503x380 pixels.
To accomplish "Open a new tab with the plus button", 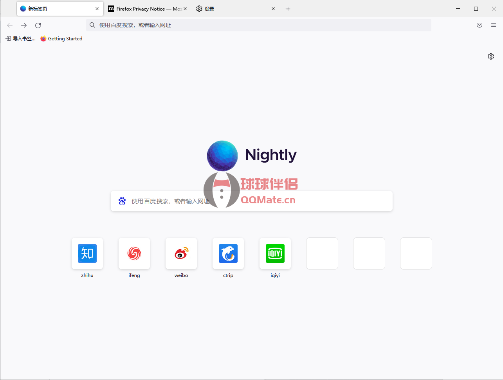I will (x=288, y=8).
